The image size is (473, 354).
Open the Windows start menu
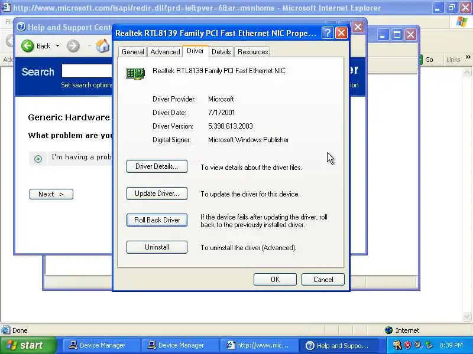tap(28, 345)
